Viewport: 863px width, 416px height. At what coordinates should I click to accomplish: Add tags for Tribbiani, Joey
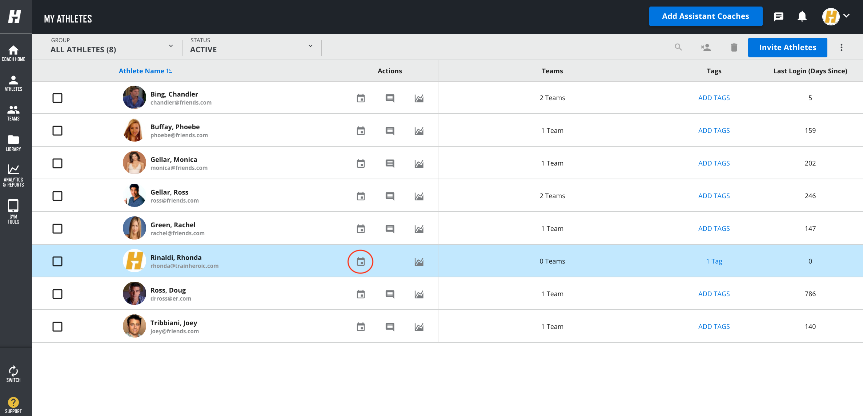click(x=714, y=327)
